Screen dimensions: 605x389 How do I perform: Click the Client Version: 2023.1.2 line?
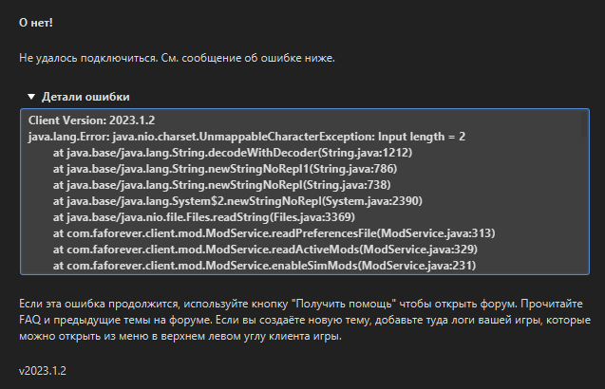pyautogui.click(x=91, y=120)
